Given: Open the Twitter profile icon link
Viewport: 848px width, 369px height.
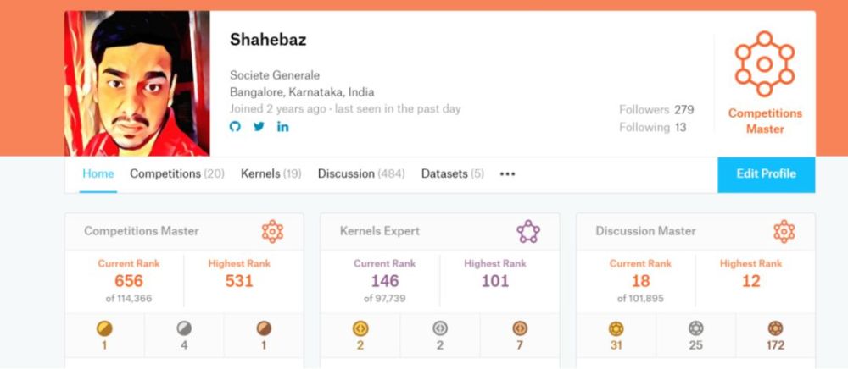Looking at the screenshot, I should coord(259,127).
